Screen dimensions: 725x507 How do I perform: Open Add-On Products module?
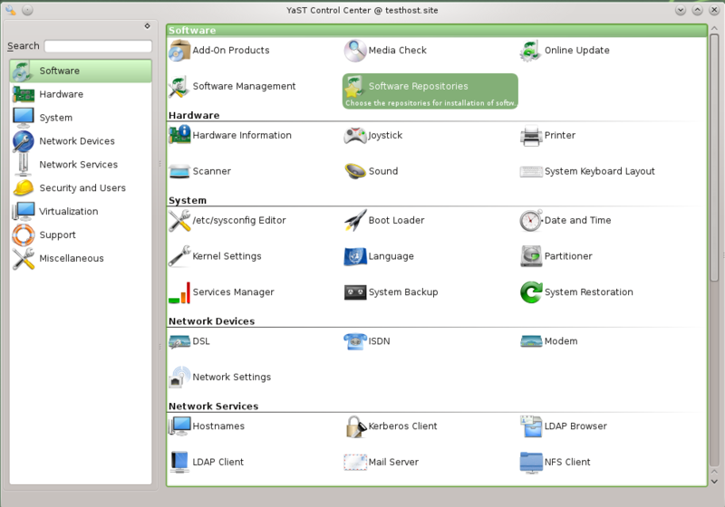coord(219,51)
